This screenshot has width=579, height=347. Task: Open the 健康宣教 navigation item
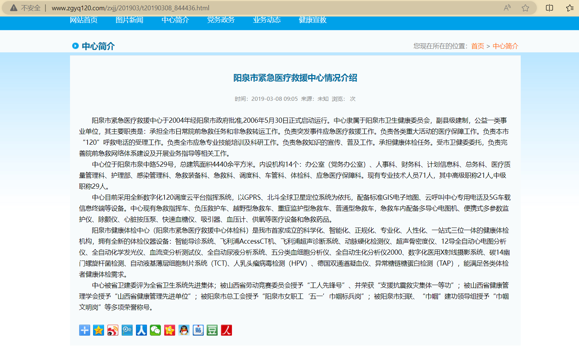pos(313,20)
